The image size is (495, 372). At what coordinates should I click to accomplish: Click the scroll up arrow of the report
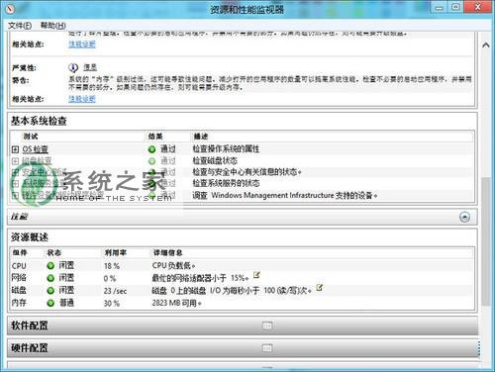pyautogui.click(x=486, y=45)
